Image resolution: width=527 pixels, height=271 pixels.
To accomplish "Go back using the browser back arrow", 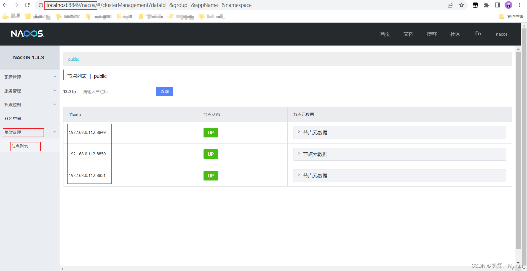I will point(5,5).
